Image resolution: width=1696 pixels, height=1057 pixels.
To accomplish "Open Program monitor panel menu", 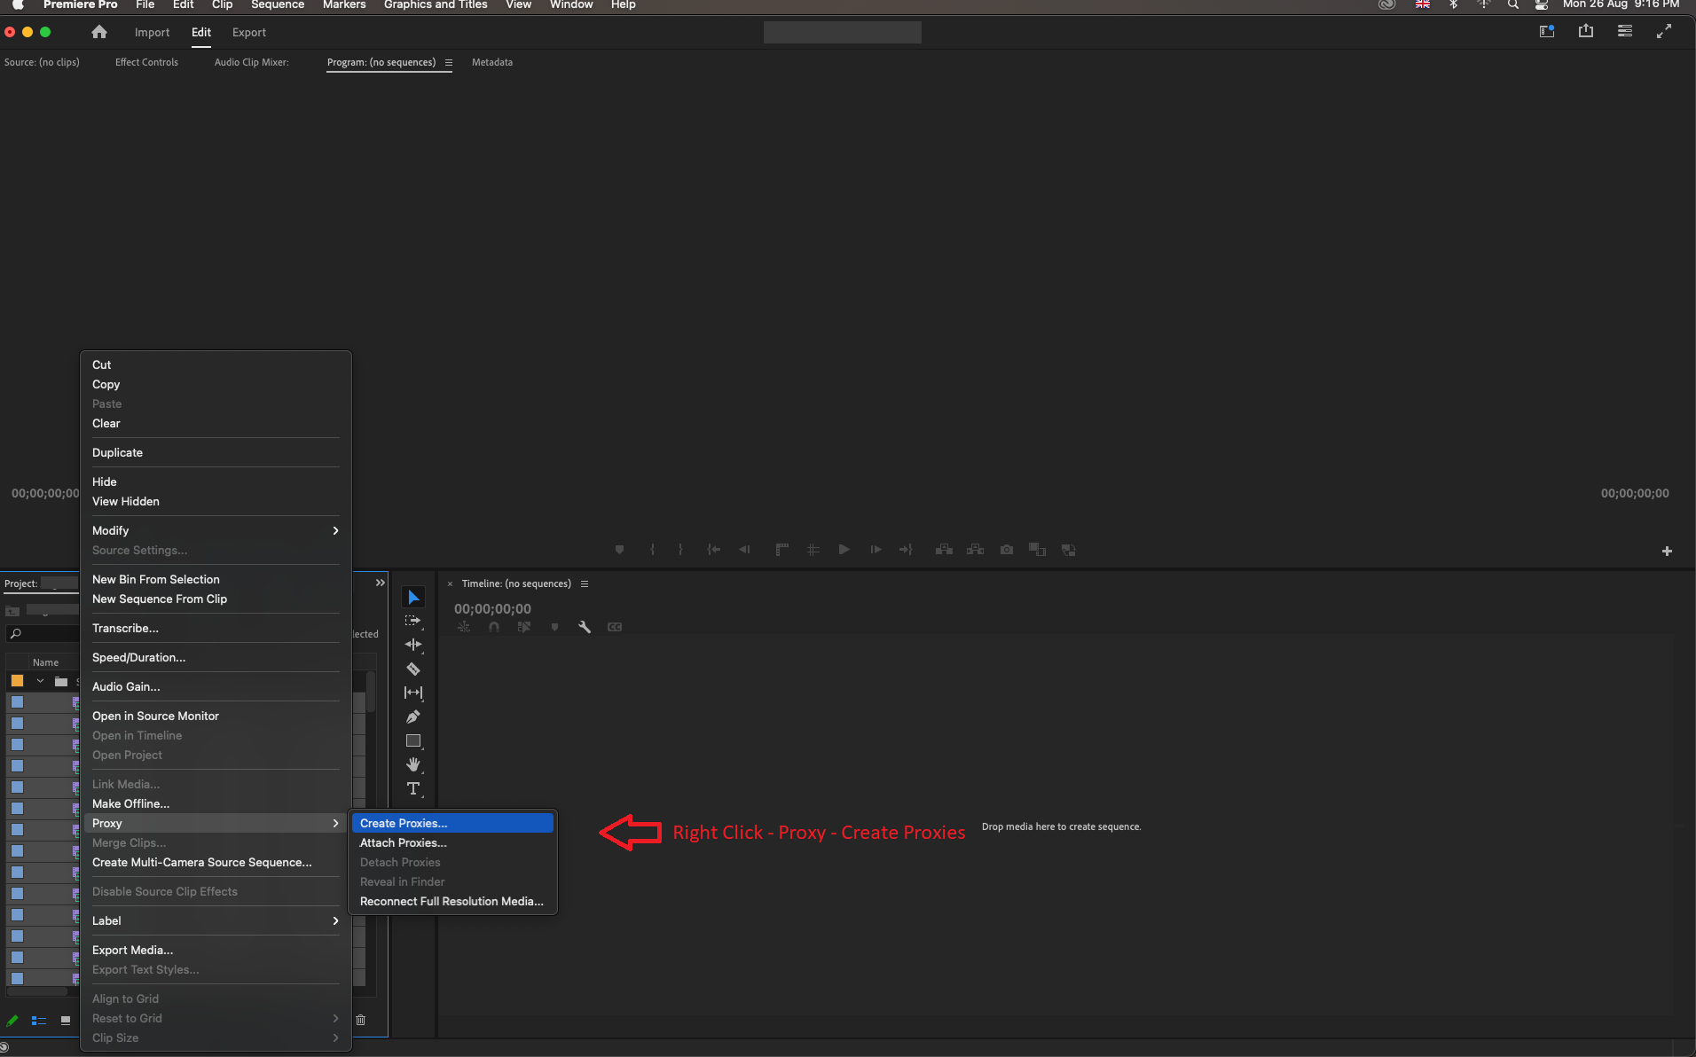I will click(x=449, y=62).
